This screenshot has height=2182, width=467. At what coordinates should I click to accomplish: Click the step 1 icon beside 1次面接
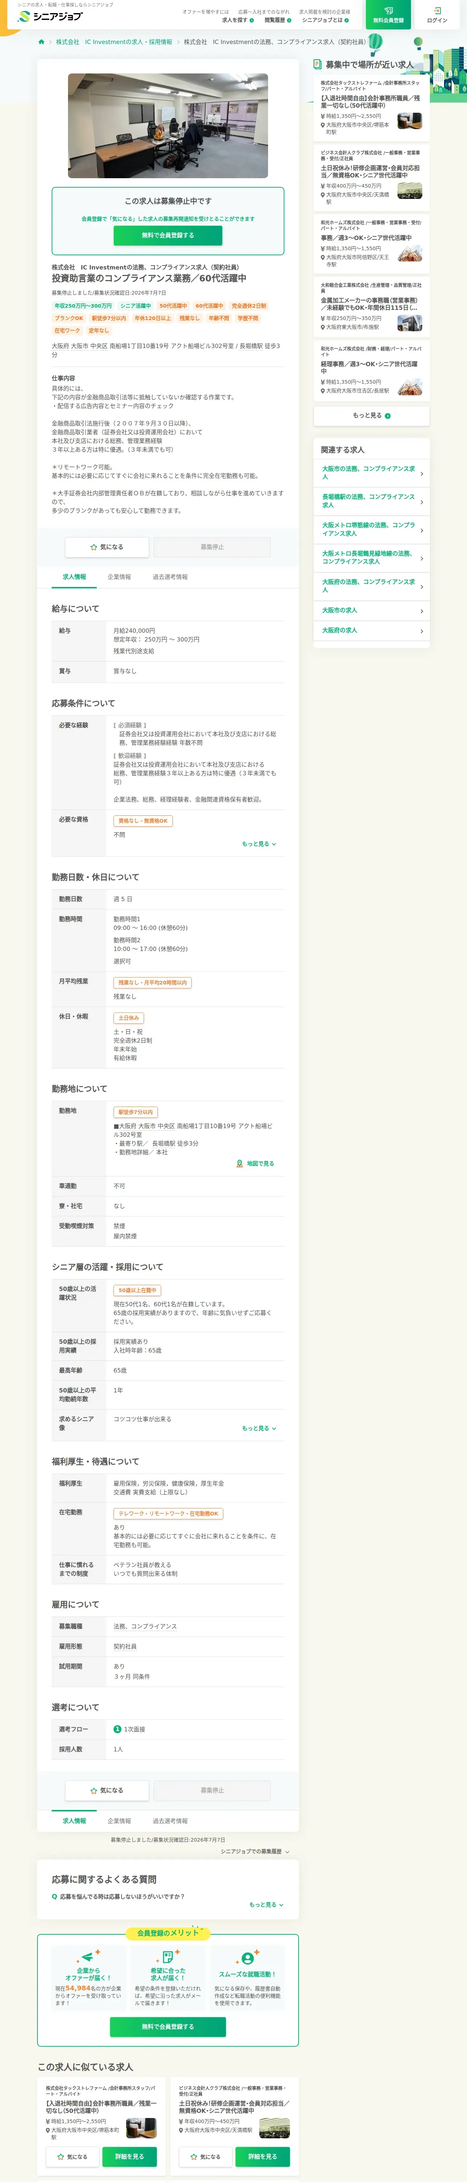117,1729
